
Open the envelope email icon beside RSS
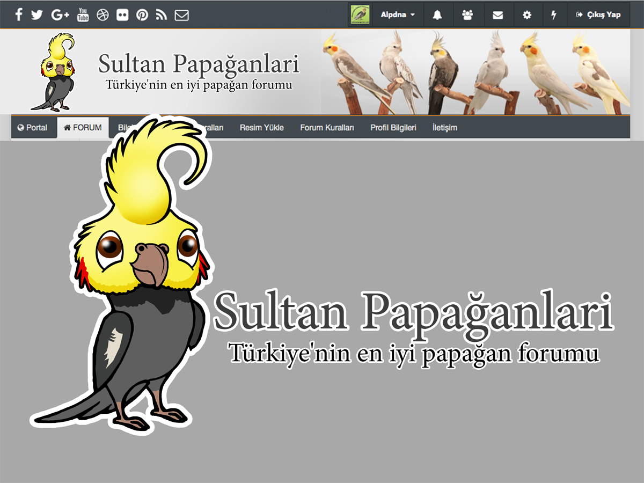(182, 14)
